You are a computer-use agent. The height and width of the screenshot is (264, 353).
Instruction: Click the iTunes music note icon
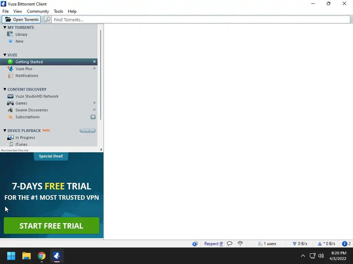(x=11, y=144)
